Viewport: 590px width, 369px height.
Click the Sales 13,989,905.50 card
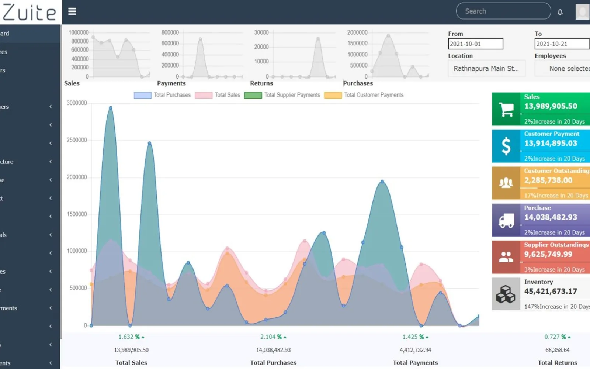[x=541, y=109]
